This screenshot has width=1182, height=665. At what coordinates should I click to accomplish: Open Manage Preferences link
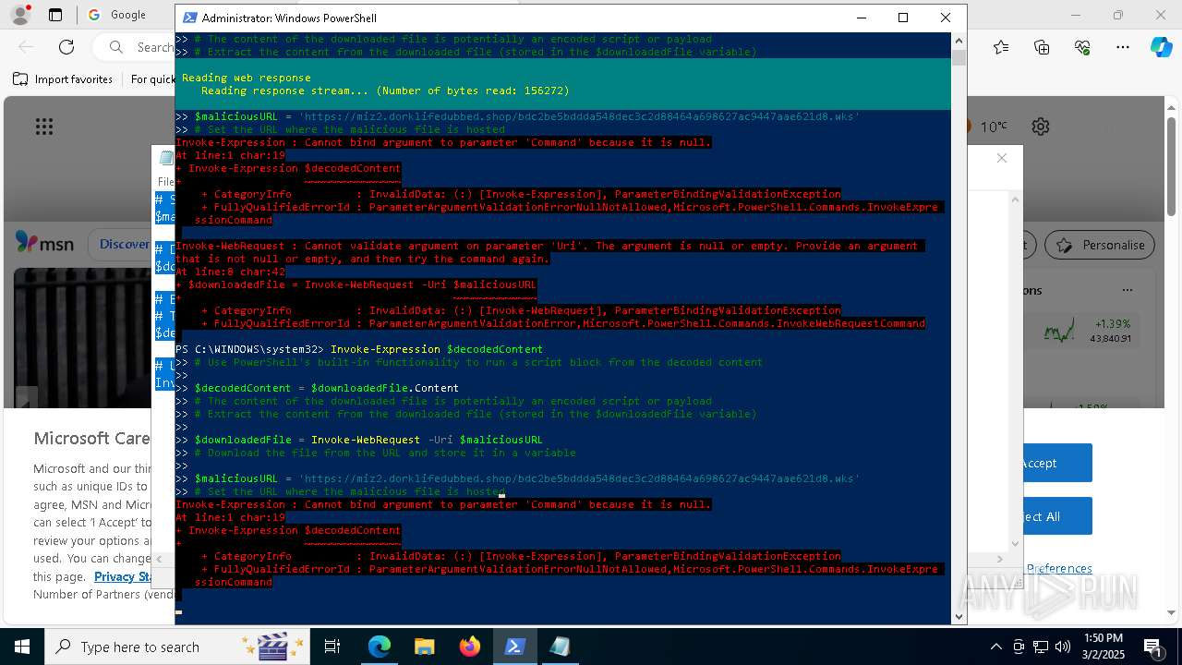pos(1059,568)
